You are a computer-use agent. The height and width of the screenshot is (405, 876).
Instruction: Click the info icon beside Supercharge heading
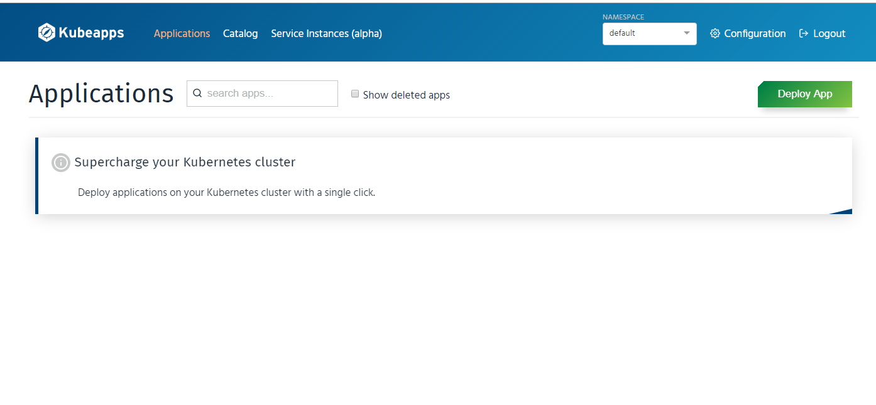point(61,163)
